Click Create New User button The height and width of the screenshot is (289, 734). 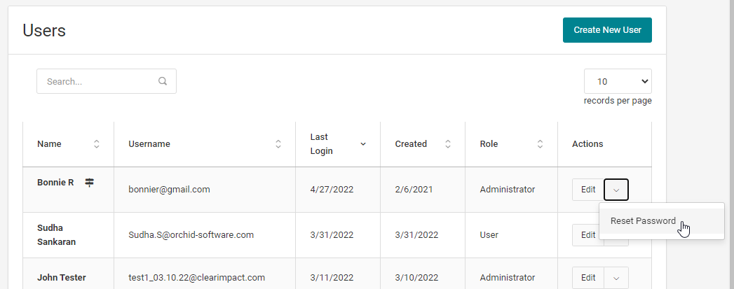[x=607, y=30]
